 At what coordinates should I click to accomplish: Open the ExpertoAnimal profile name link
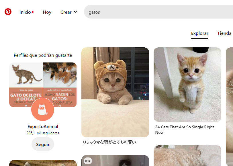pyautogui.click(x=43, y=126)
